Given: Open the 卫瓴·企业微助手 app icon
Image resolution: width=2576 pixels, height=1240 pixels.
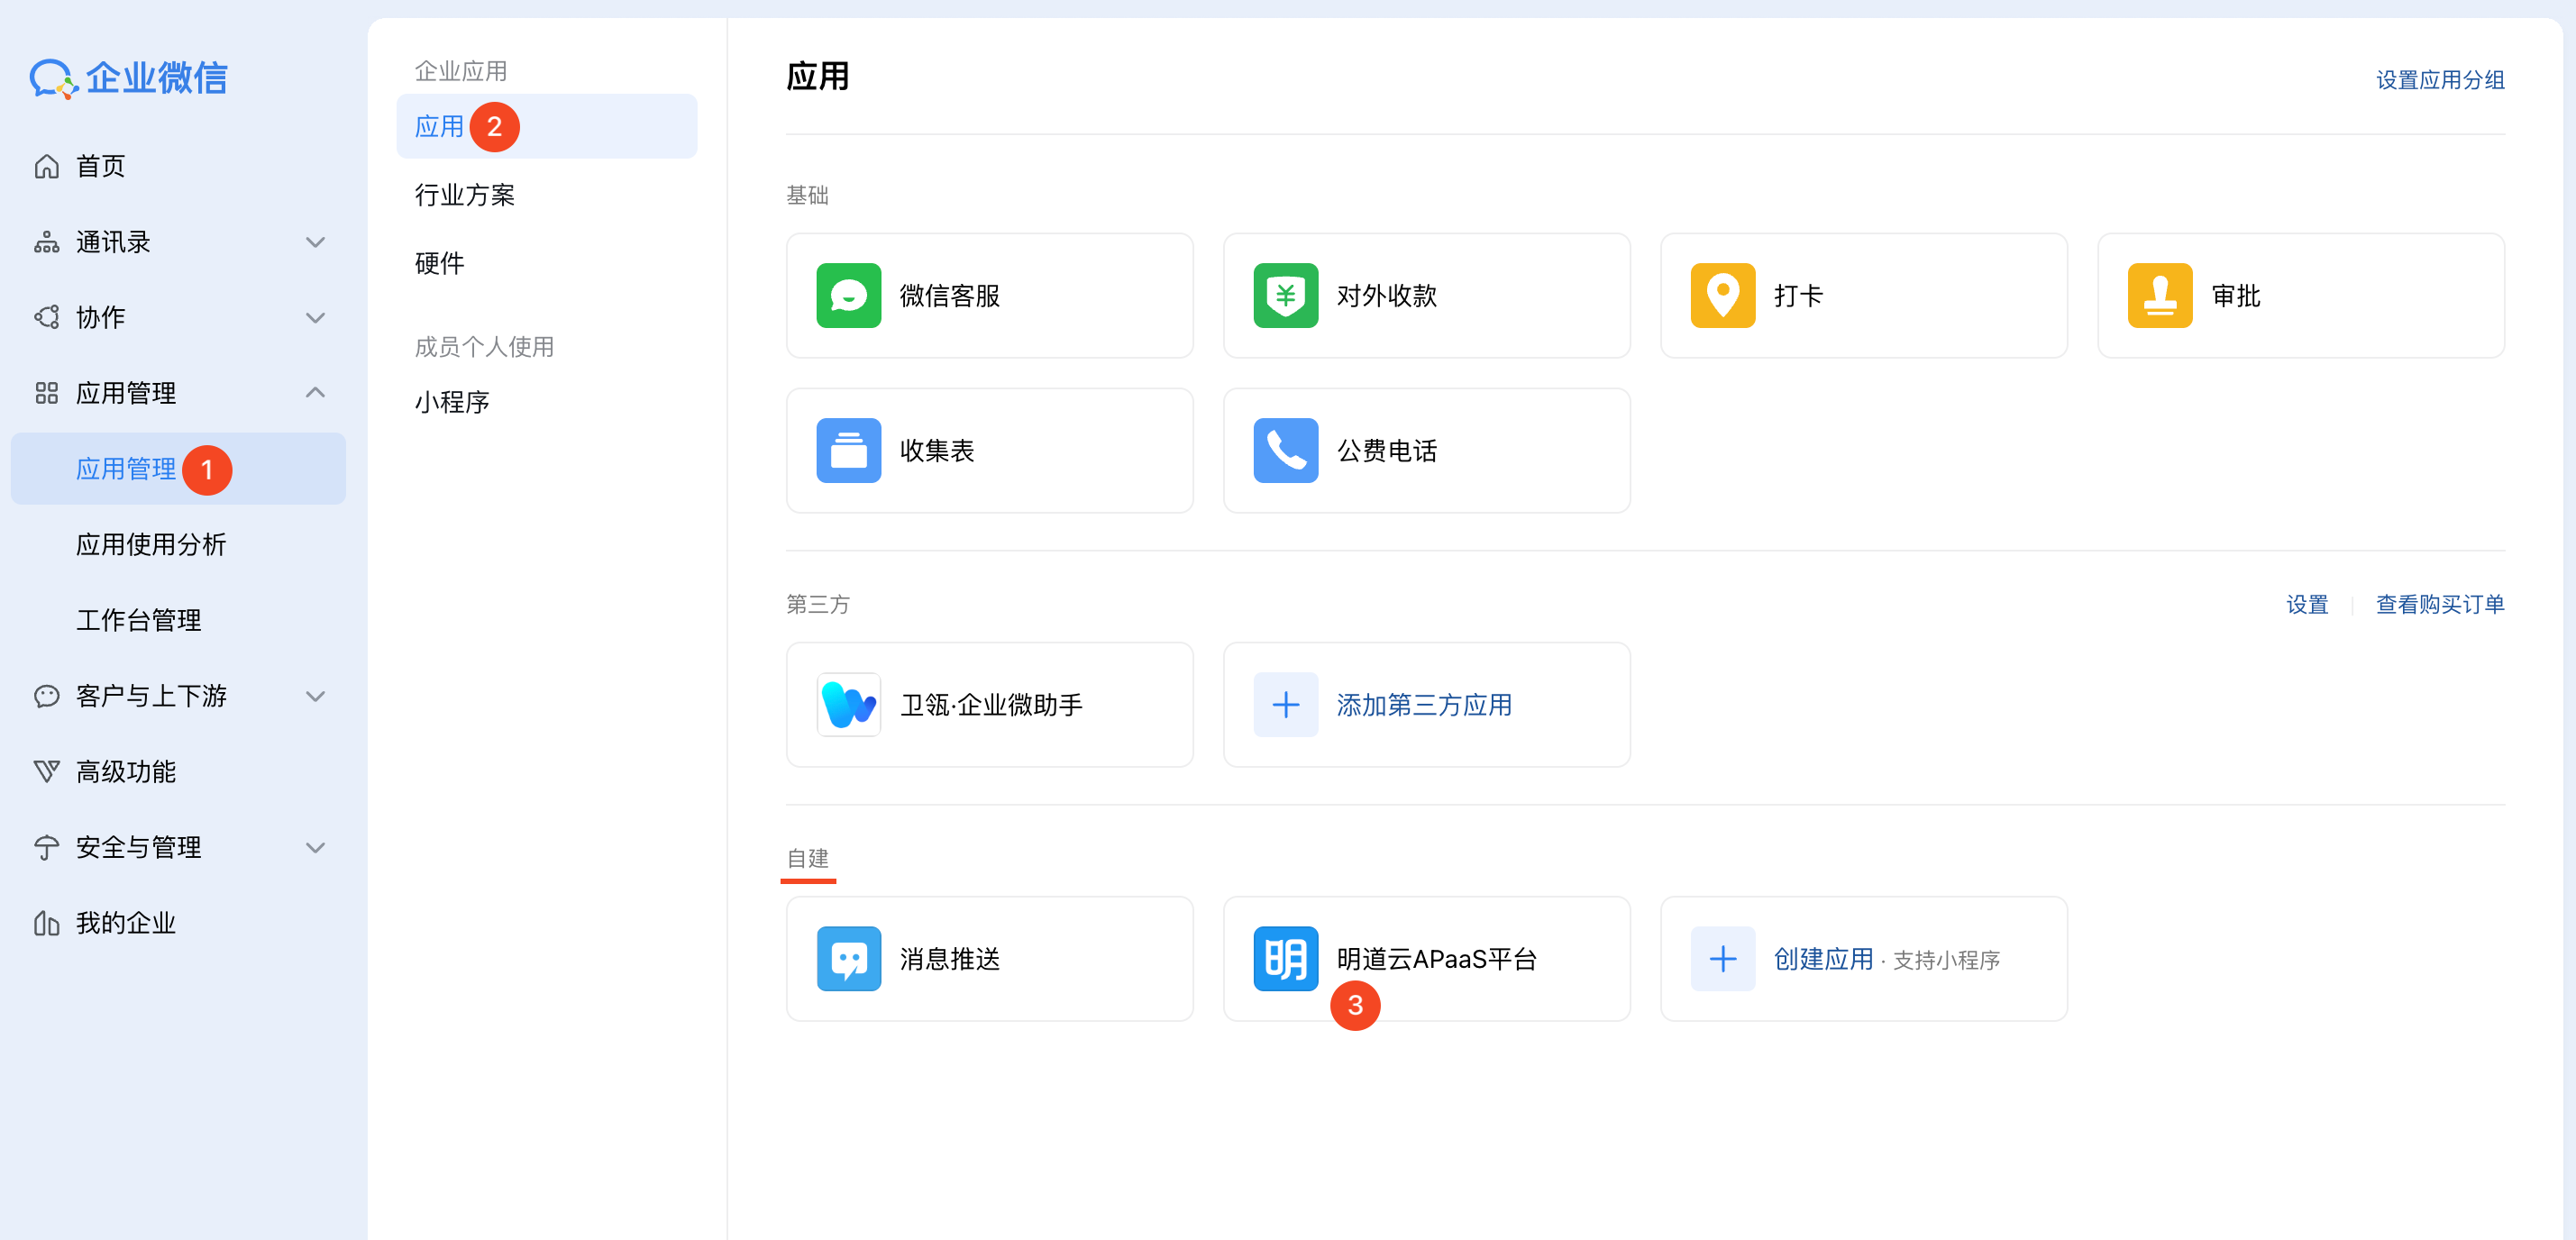Looking at the screenshot, I should click(x=848, y=705).
